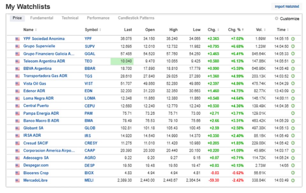Sort table by Chg. % column
Screen dimensions: 306x193
pos(236,30)
